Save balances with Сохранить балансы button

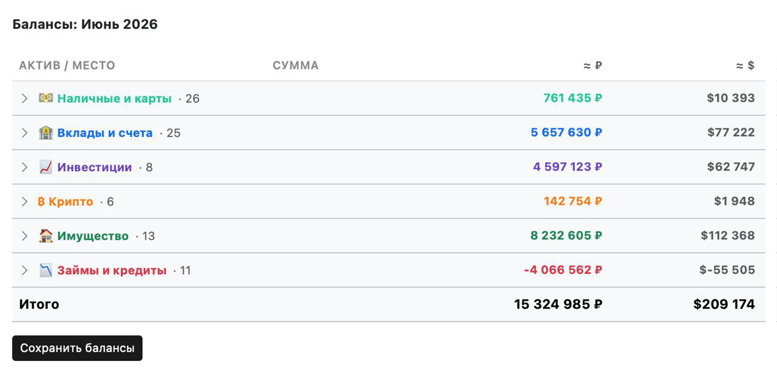click(x=77, y=348)
